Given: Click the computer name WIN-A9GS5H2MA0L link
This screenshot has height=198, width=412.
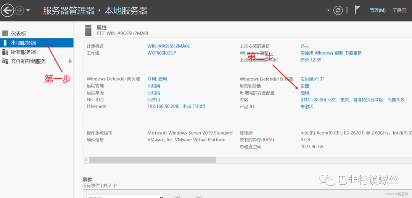Looking at the screenshot, I should [x=169, y=46].
